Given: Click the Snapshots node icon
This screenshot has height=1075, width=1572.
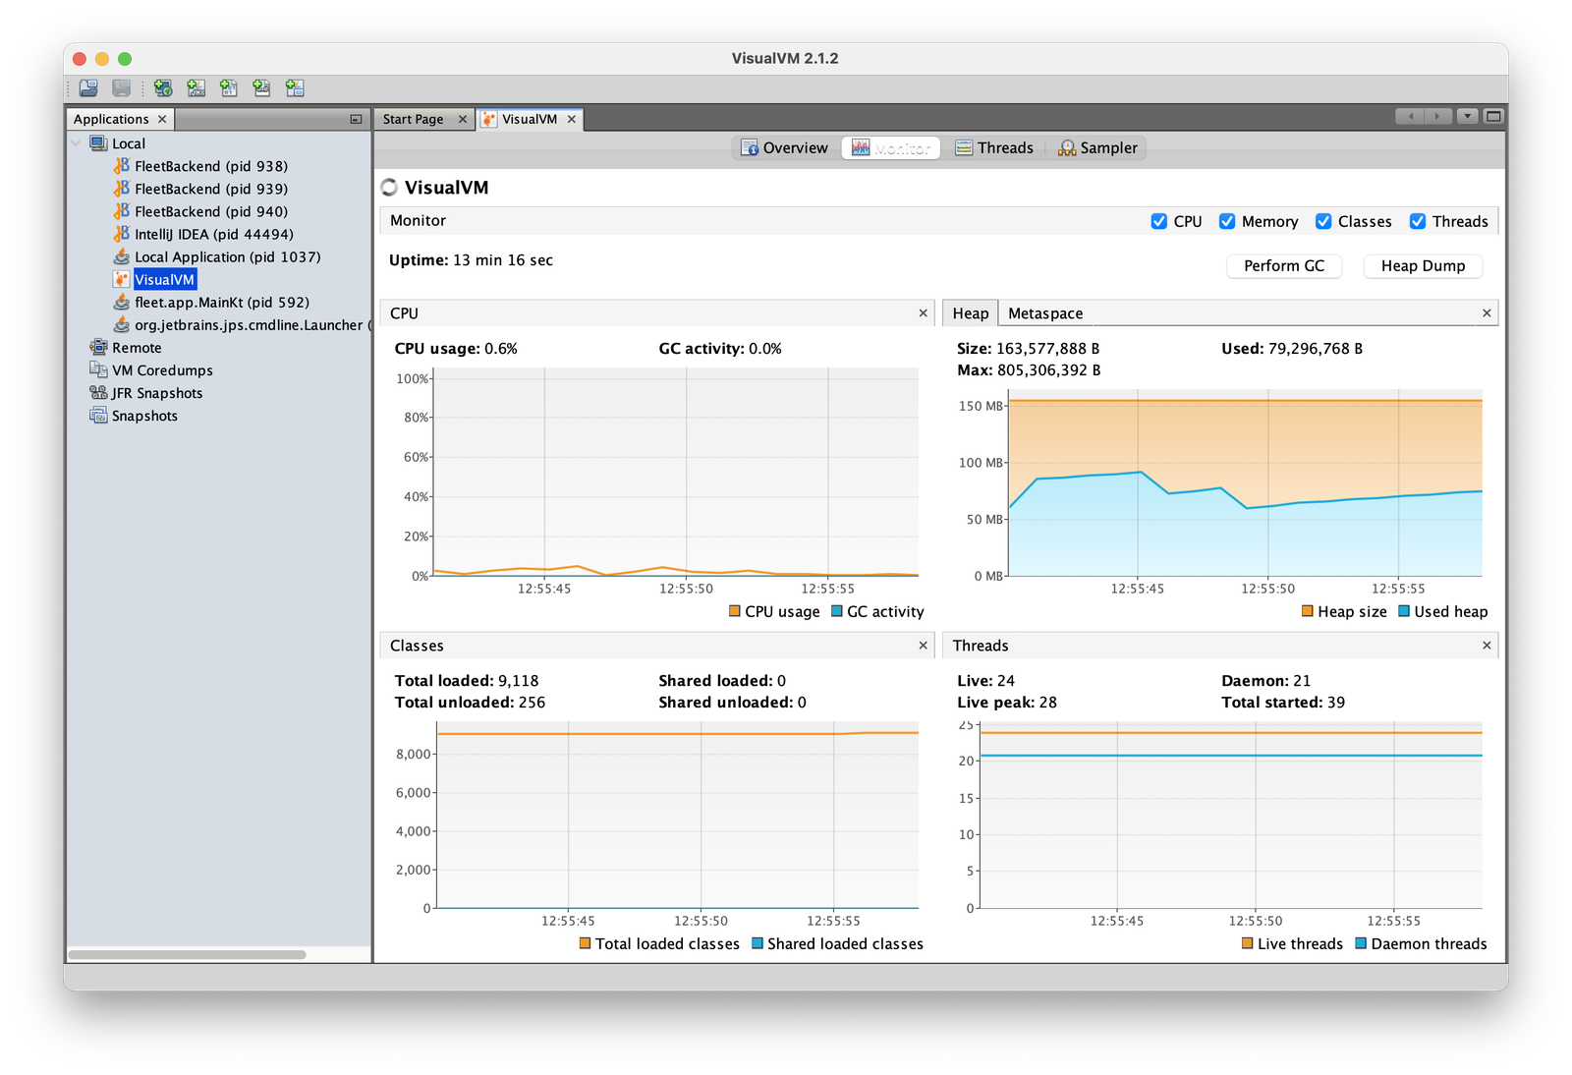Looking at the screenshot, I should point(98,415).
